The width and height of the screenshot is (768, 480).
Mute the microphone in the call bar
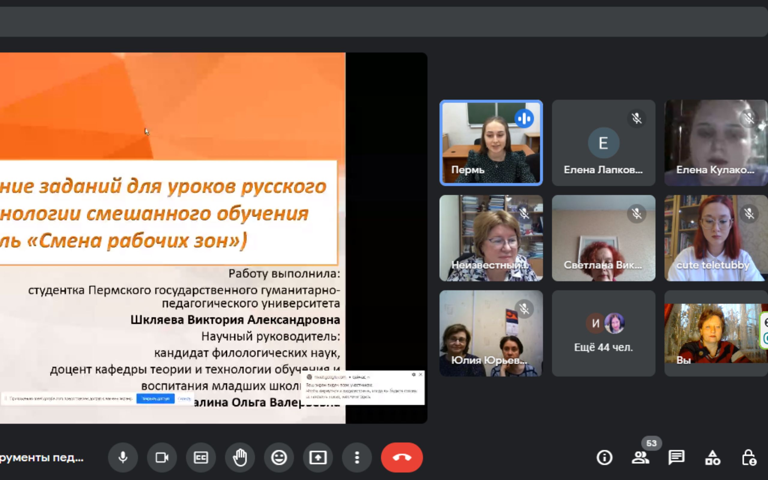coord(123,457)
